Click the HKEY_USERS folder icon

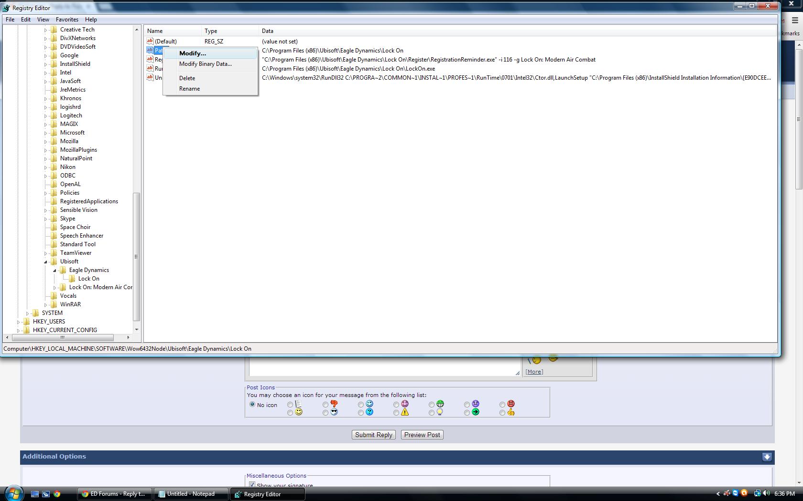point(26,322)
